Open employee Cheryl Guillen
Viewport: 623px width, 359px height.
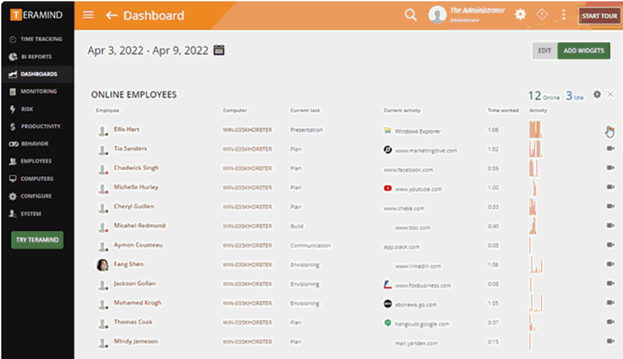click(134, 206)
